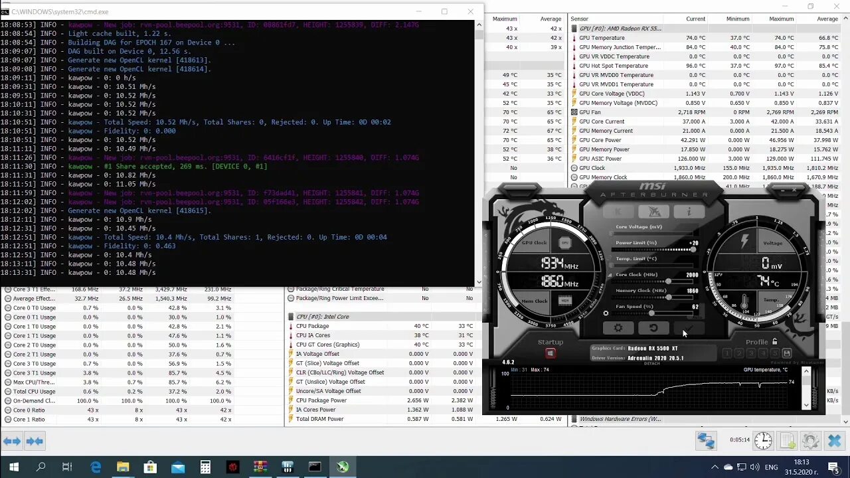This screenshot has height=478, width=850.
Task: Launch the OC Scanner button in Afterburner
Action: coord(654,212)
